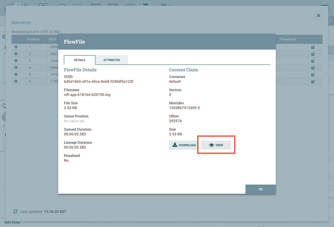Click the eye icon on the View button
Viewport: 334px width, 227px height.
pyautogui.click(x=211, y=145)
